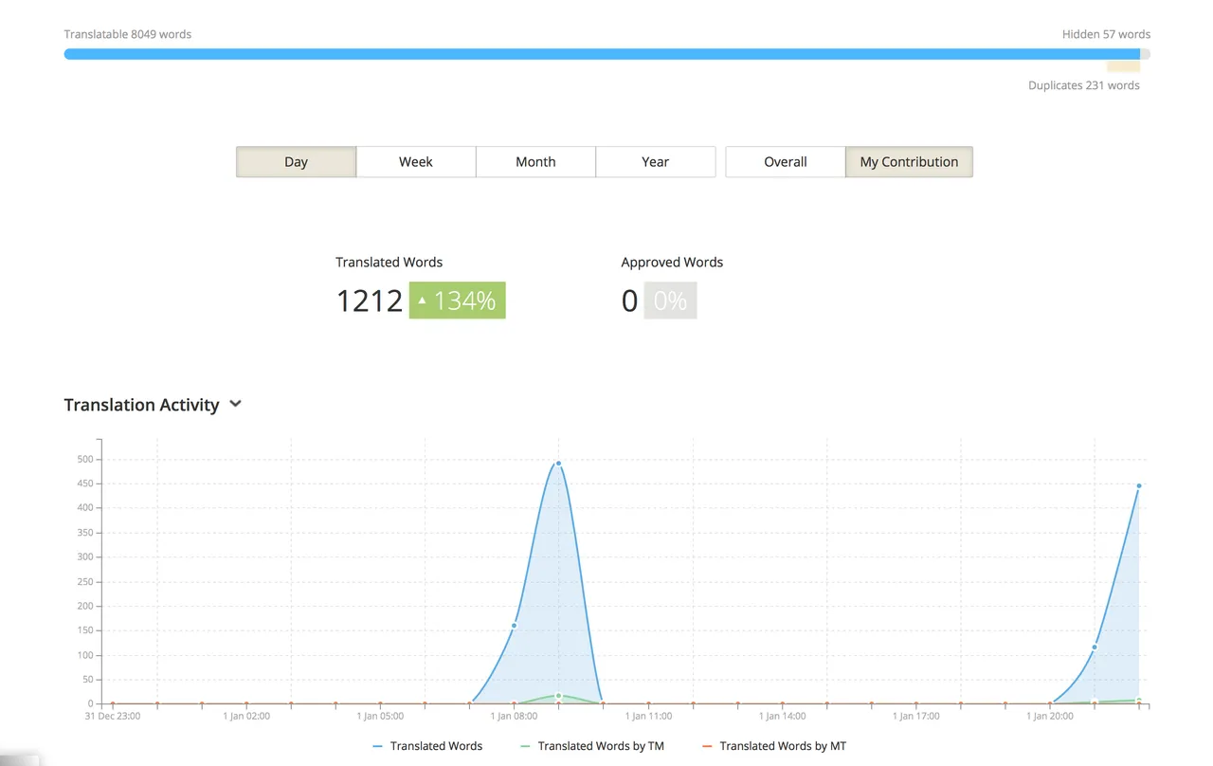Expand the Translation Activity chevron dropdown
Image resolution: width=1213 pixels, height=766 pixels.
(236, 404)
